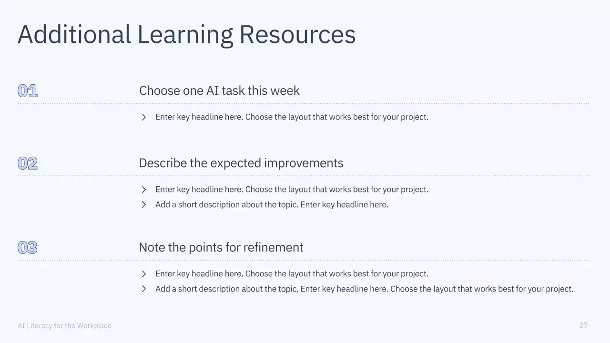This screenshot has width=610, height=343.
Task: Click the first chevron bullet under section 03
Action: tap(144, 274)
